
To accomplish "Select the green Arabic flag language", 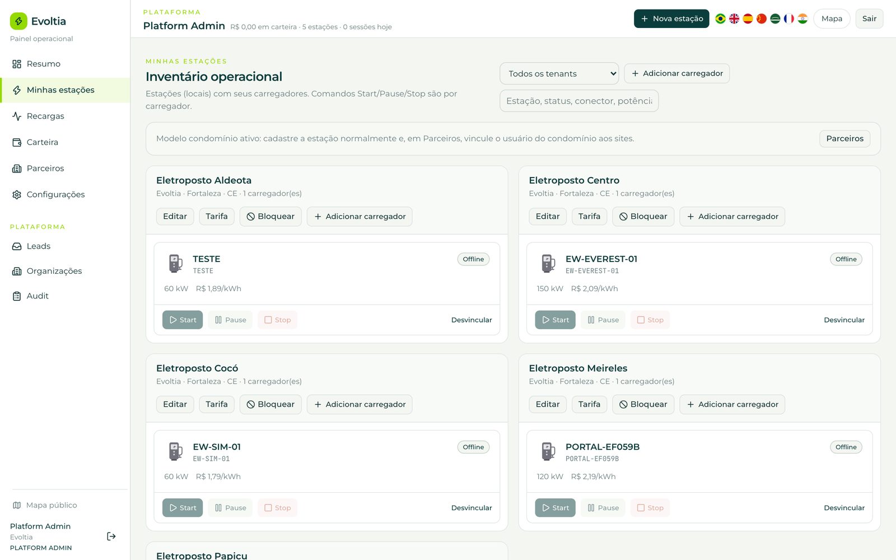I will pos(775,18).
